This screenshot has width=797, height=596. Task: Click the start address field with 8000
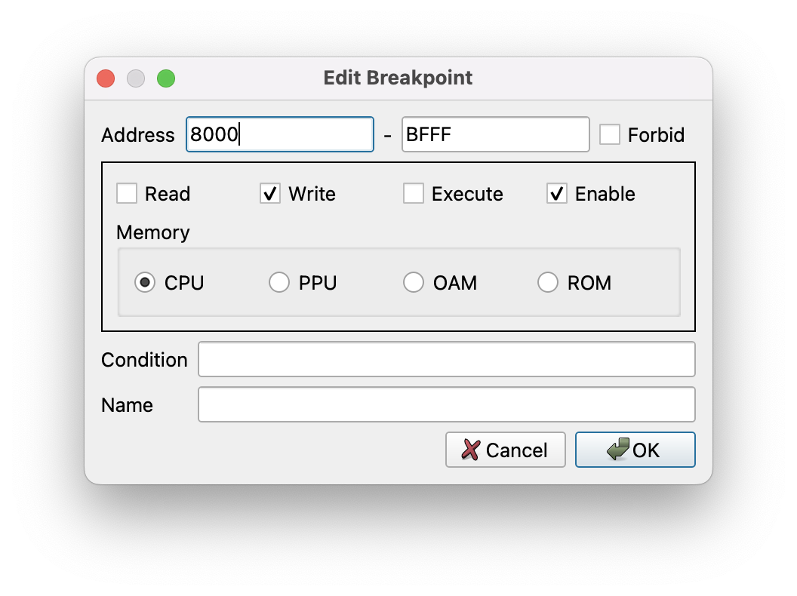pos(279,135)
